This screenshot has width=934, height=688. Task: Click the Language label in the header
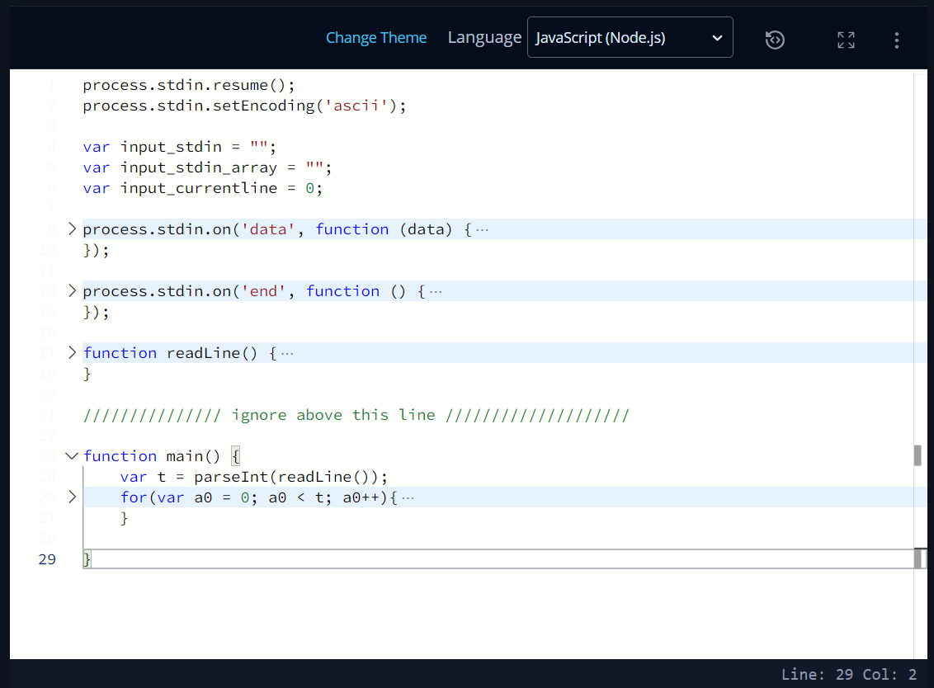tap(484, 37)
